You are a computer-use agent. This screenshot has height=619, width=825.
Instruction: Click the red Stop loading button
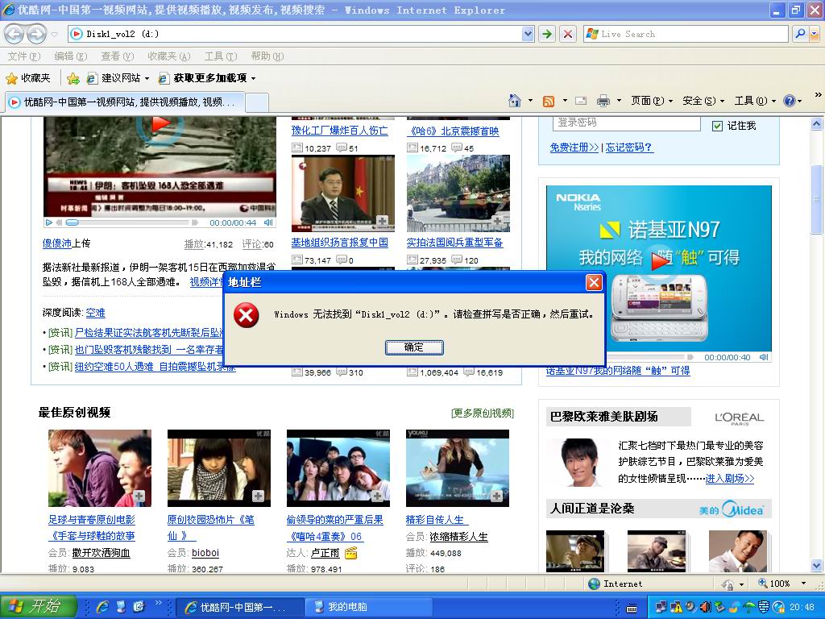(x=568, y=34)
